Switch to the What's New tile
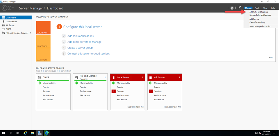This screenshot has height=136, width=279. pos(43,41)
